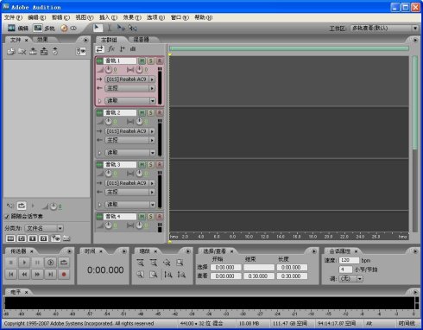Open the Effects menu in menu bar
423x330 pixels.
(x=132, y=17)
